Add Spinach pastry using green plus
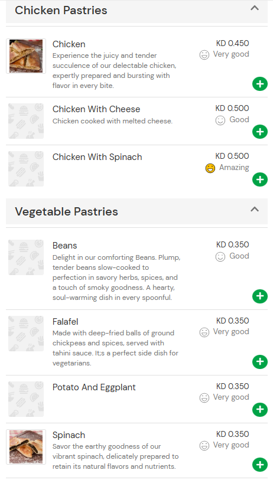The height and width of the screenshot is (480, 273). (x=260, y=465)
